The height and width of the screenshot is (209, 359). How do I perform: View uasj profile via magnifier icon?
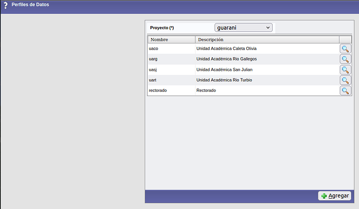click(x=345, y=70)
